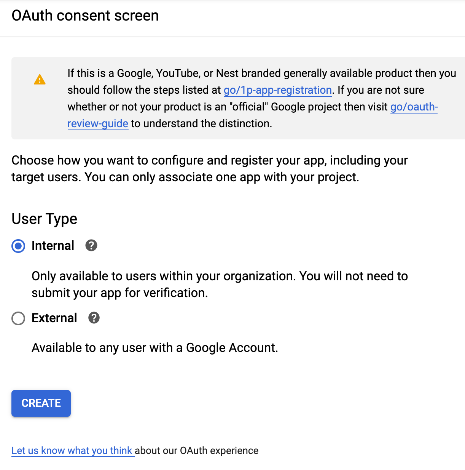
Task: Click the External option description about Google Account
Action: click(x=155, y=348)
